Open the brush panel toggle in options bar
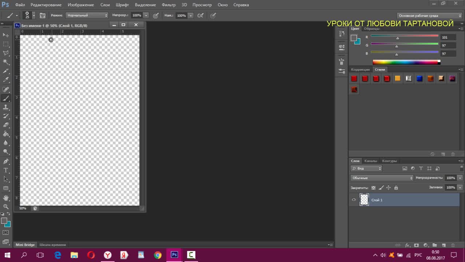This screenshot has width=465, height=262. tap(43, 16)
